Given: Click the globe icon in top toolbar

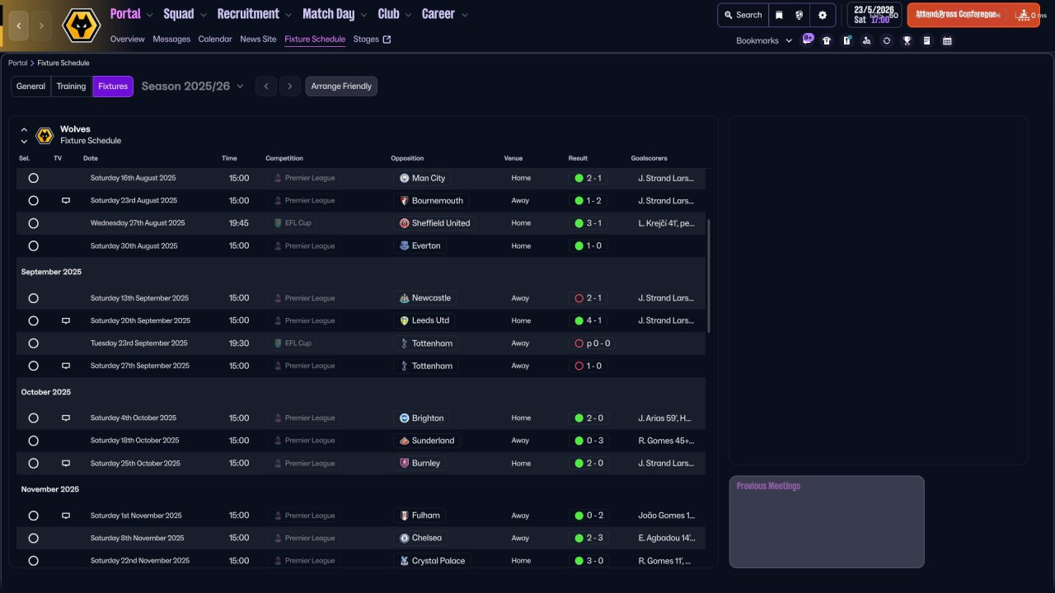Looking at the screenshot, I should pyautogui.click(x=799, y=15).
